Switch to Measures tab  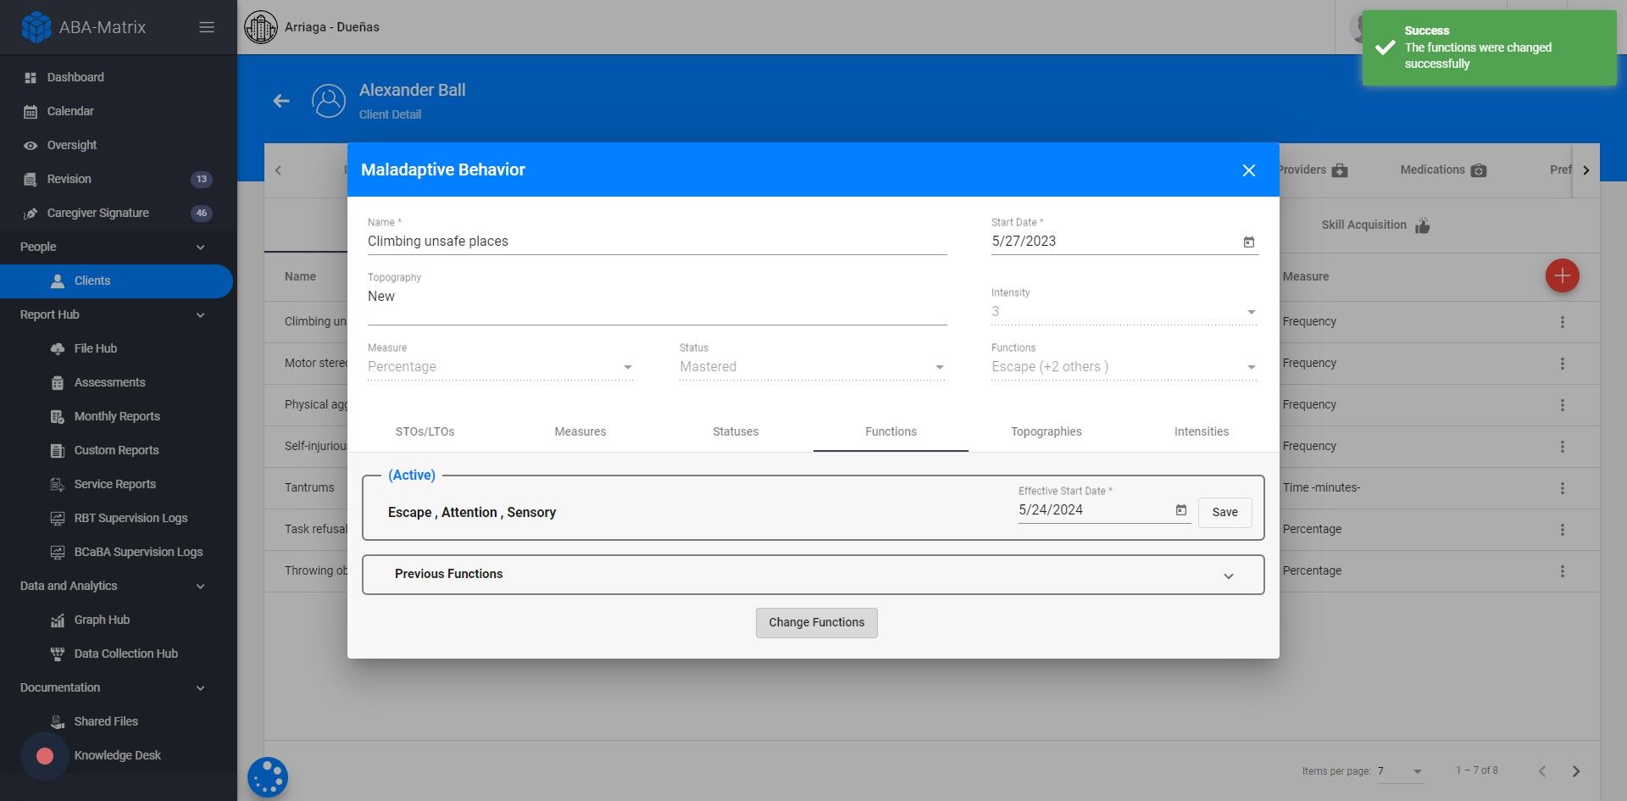[x=580, y=431]
